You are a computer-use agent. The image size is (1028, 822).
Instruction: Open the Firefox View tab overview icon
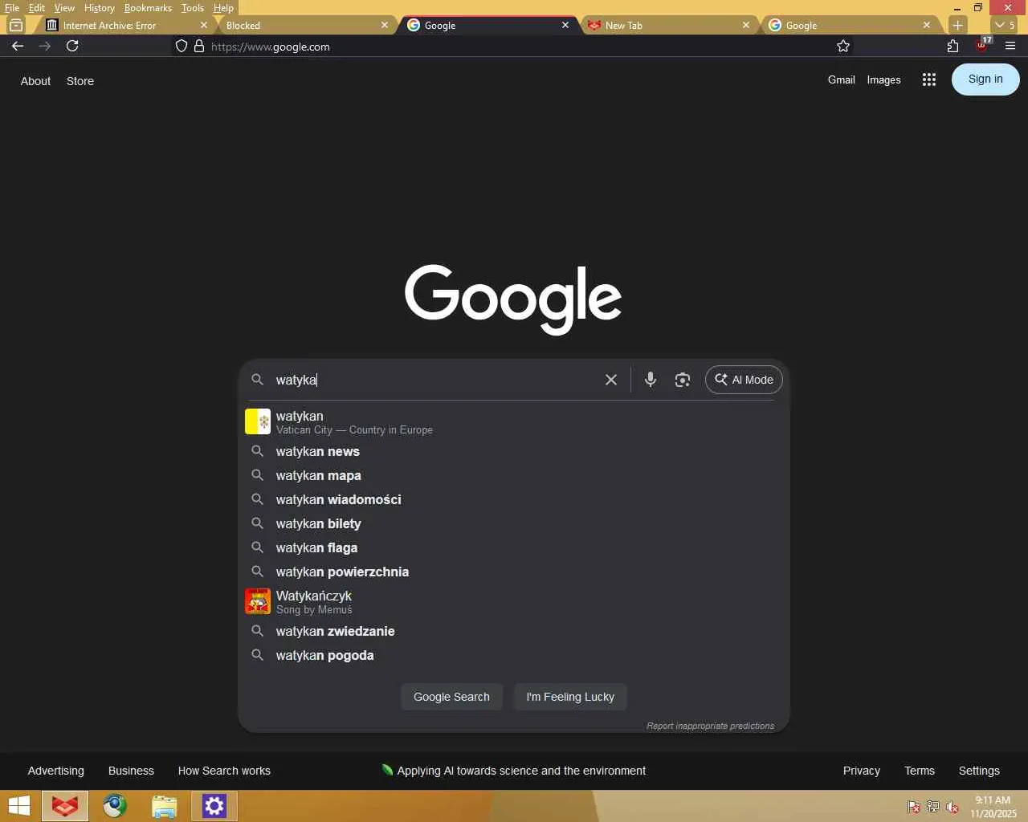[16, 25]
